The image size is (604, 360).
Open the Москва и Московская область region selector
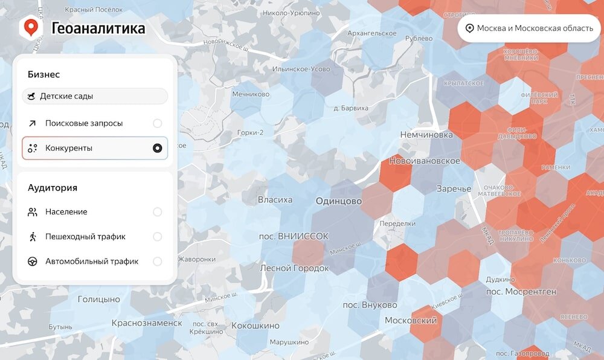pos(529,28)
